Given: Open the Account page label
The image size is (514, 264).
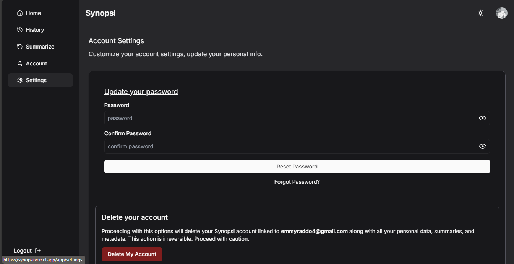Looking at the screenshot, I should click(36, 63).
